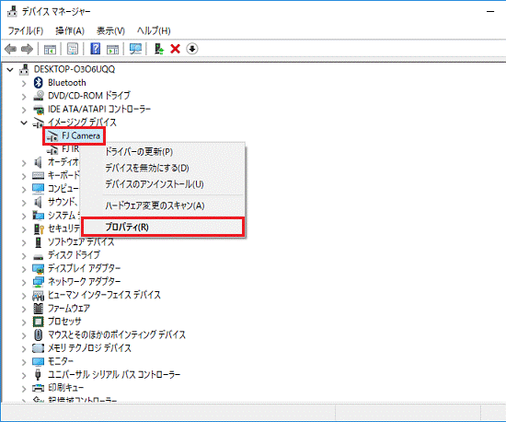Expand the ディスク ドライブ category
Viewport: 506px width, 422px height.
click(x=24, y=256)
